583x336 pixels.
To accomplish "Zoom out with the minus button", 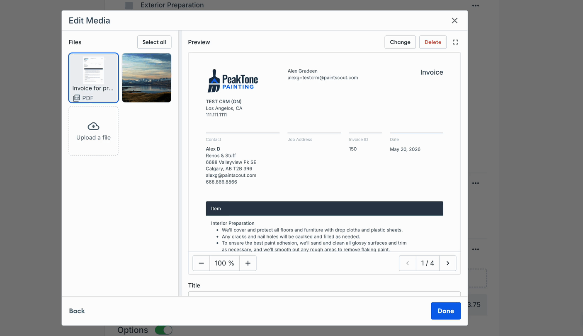I will coord(201,263).
